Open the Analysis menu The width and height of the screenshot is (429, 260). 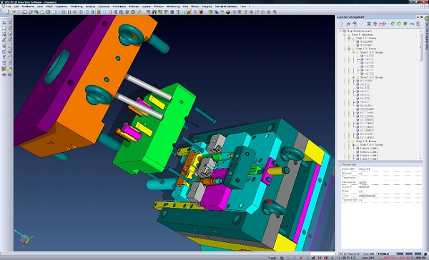point(90,6)
